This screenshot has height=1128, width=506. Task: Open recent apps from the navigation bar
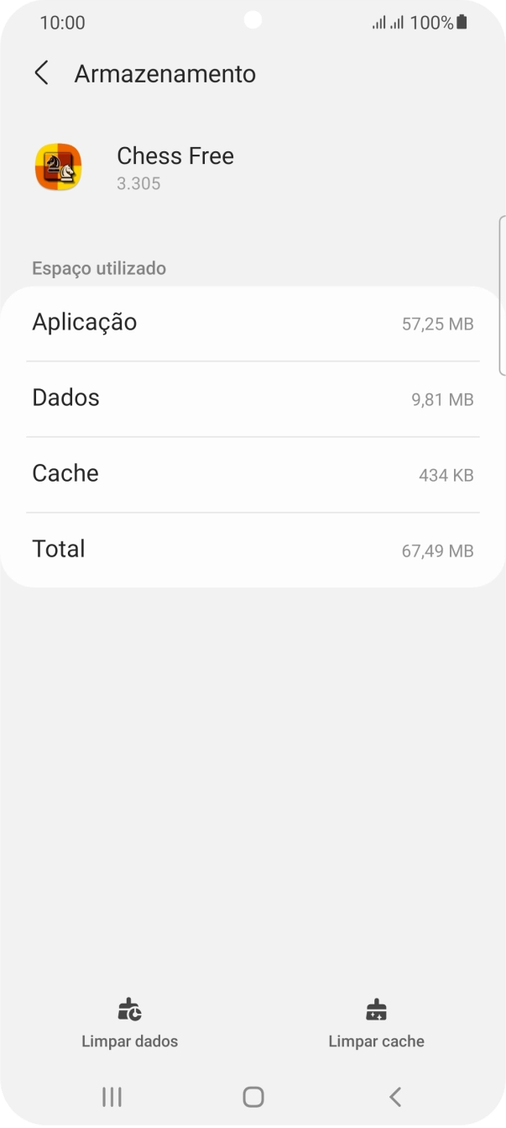[x=111, y=1096]
